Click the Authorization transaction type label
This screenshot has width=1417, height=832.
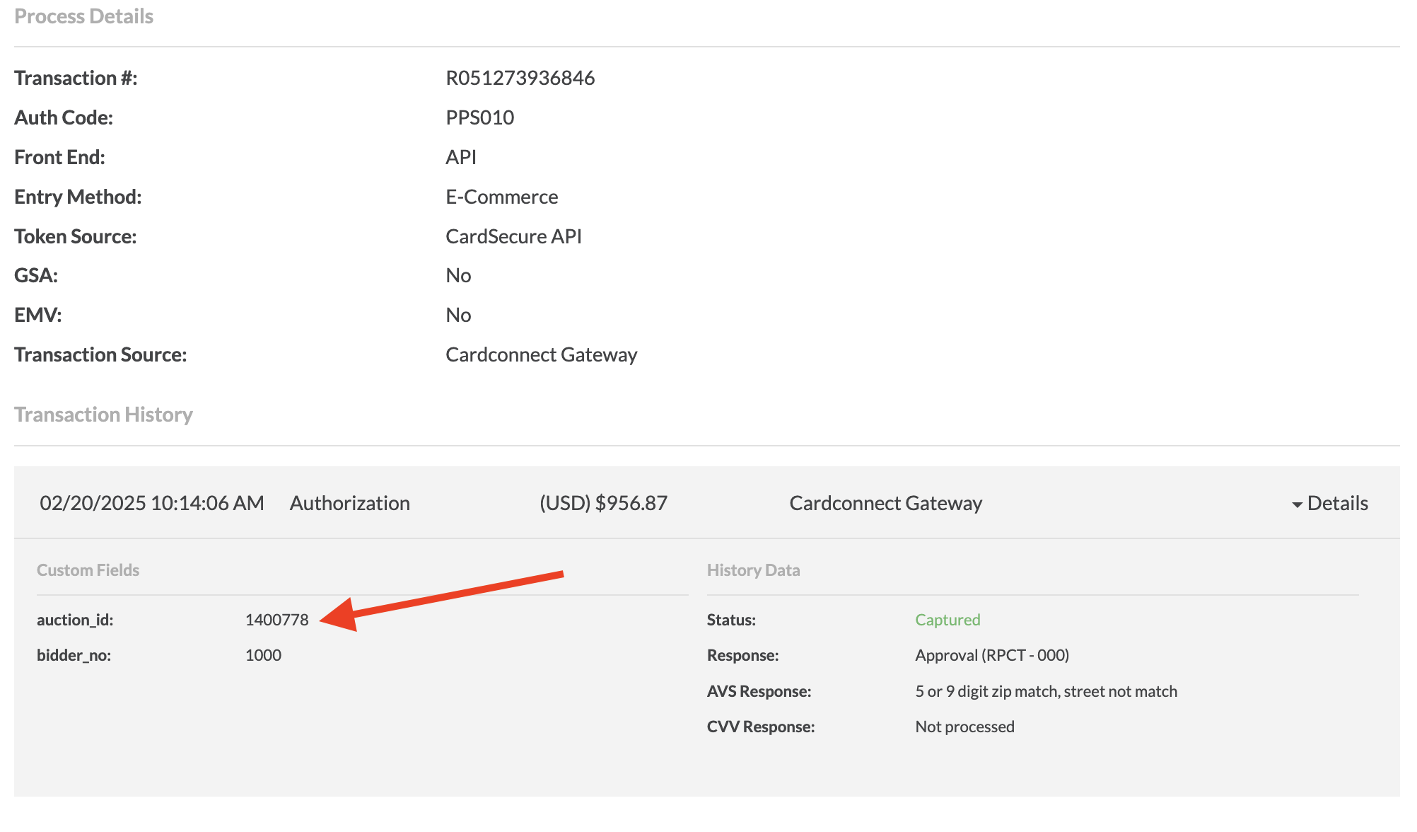(349, 503)
